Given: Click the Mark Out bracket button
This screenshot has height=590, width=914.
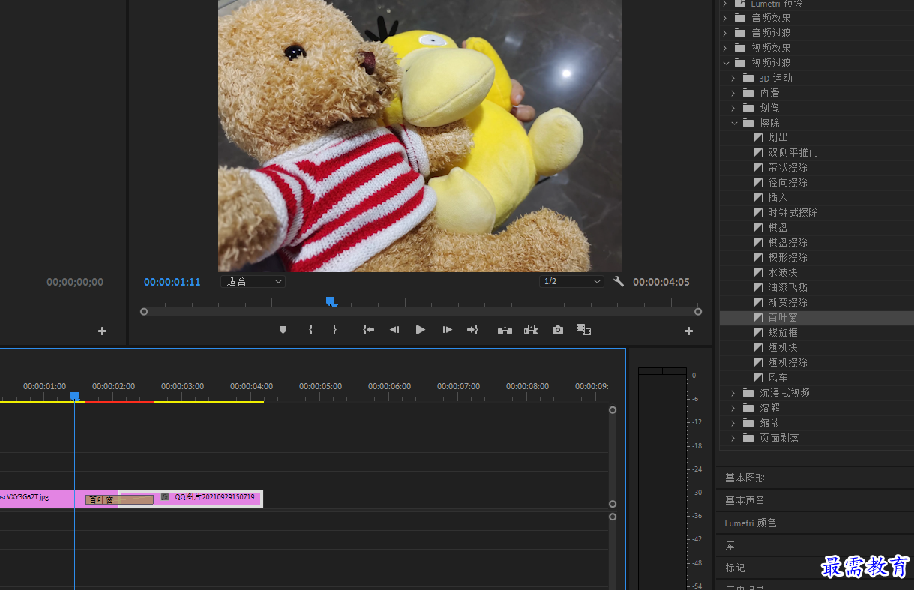Looking at the screenshot, I should (x=334, y=330).
